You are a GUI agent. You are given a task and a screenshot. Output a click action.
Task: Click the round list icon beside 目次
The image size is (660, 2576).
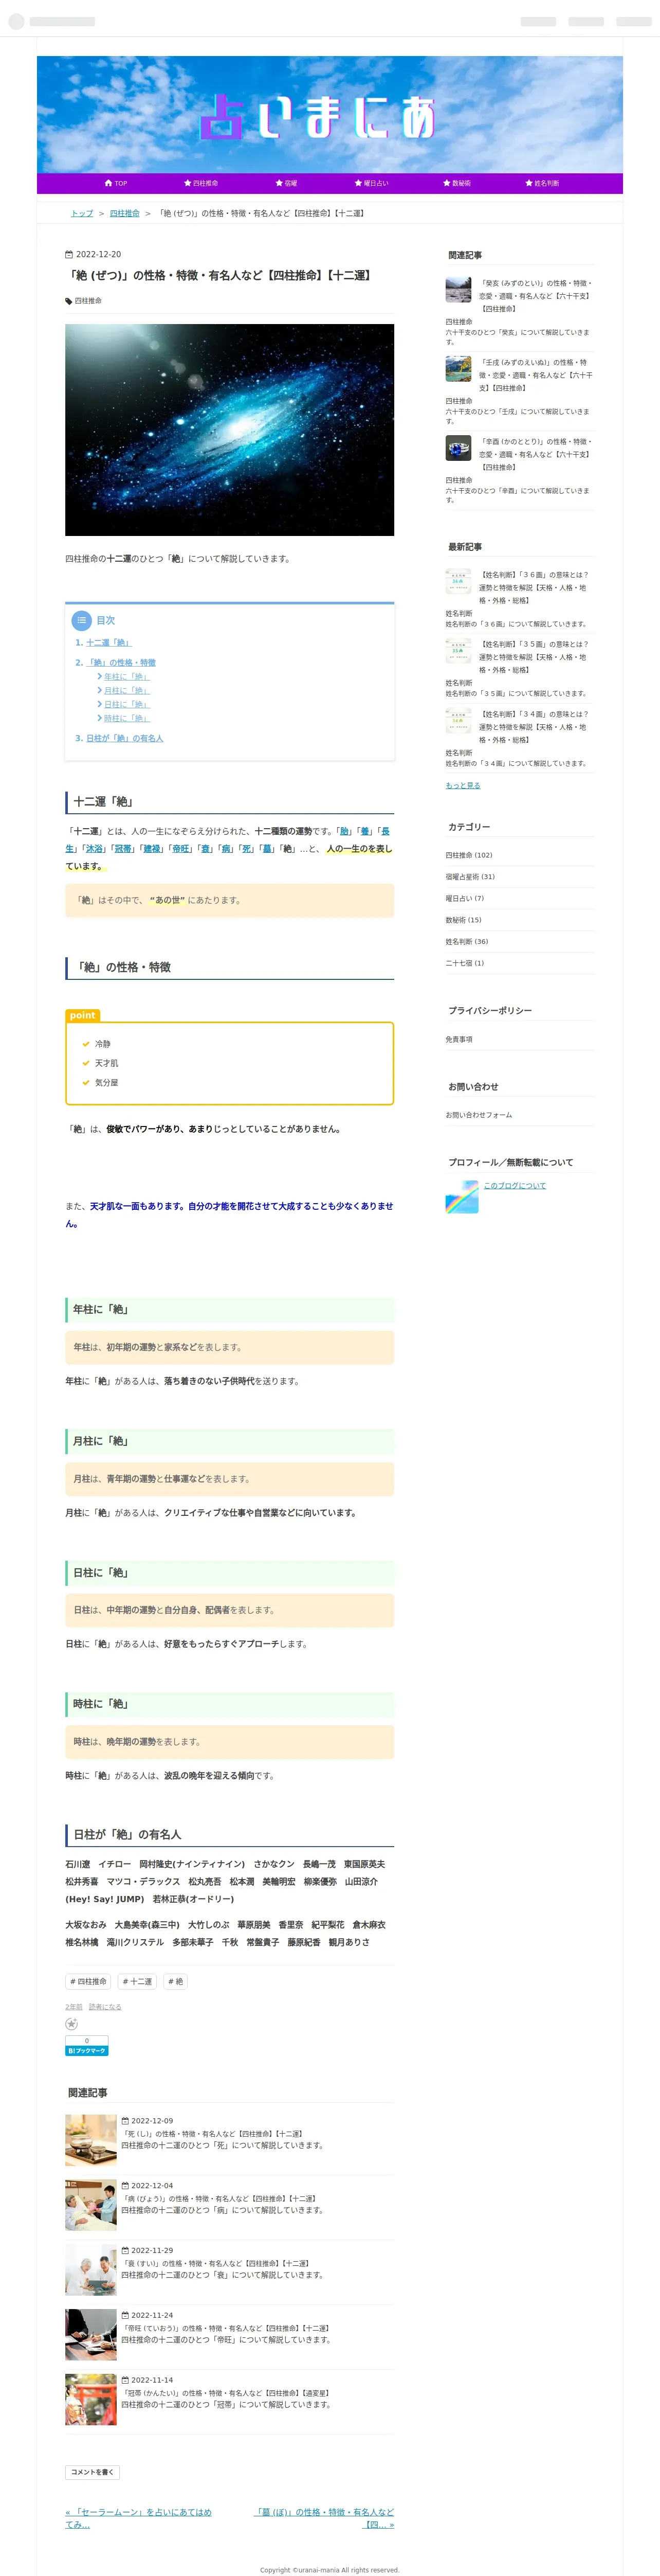pyautogui.click(x=82, y=620)
